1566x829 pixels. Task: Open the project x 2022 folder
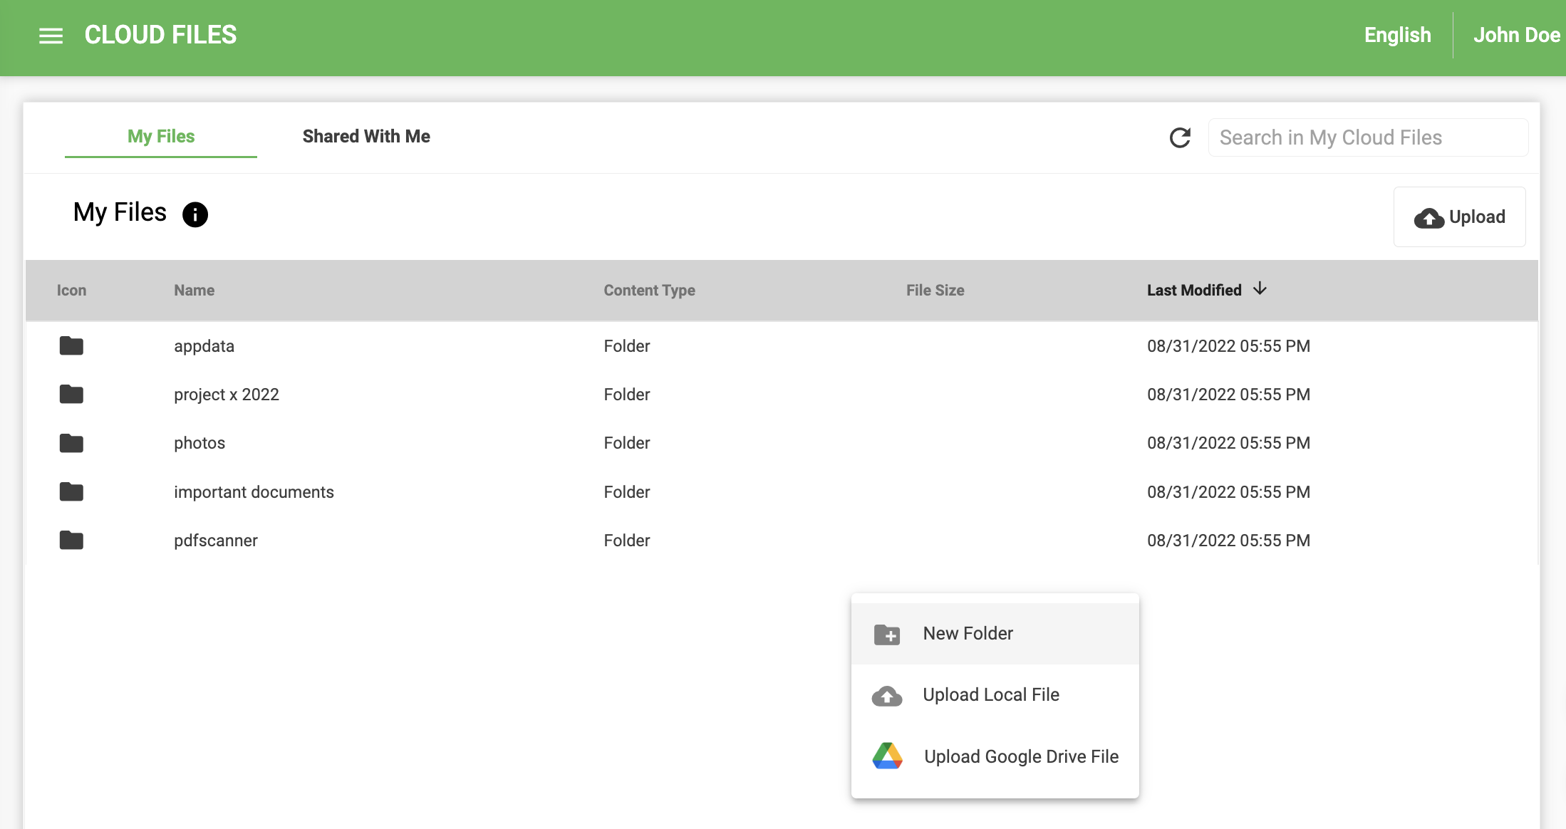pyautogui.click(x=226, y=395)
